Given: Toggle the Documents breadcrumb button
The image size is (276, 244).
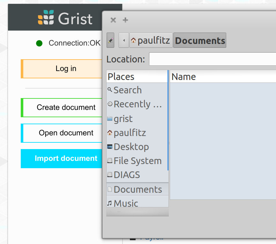Looking at the screenshot, I should 199,40.
